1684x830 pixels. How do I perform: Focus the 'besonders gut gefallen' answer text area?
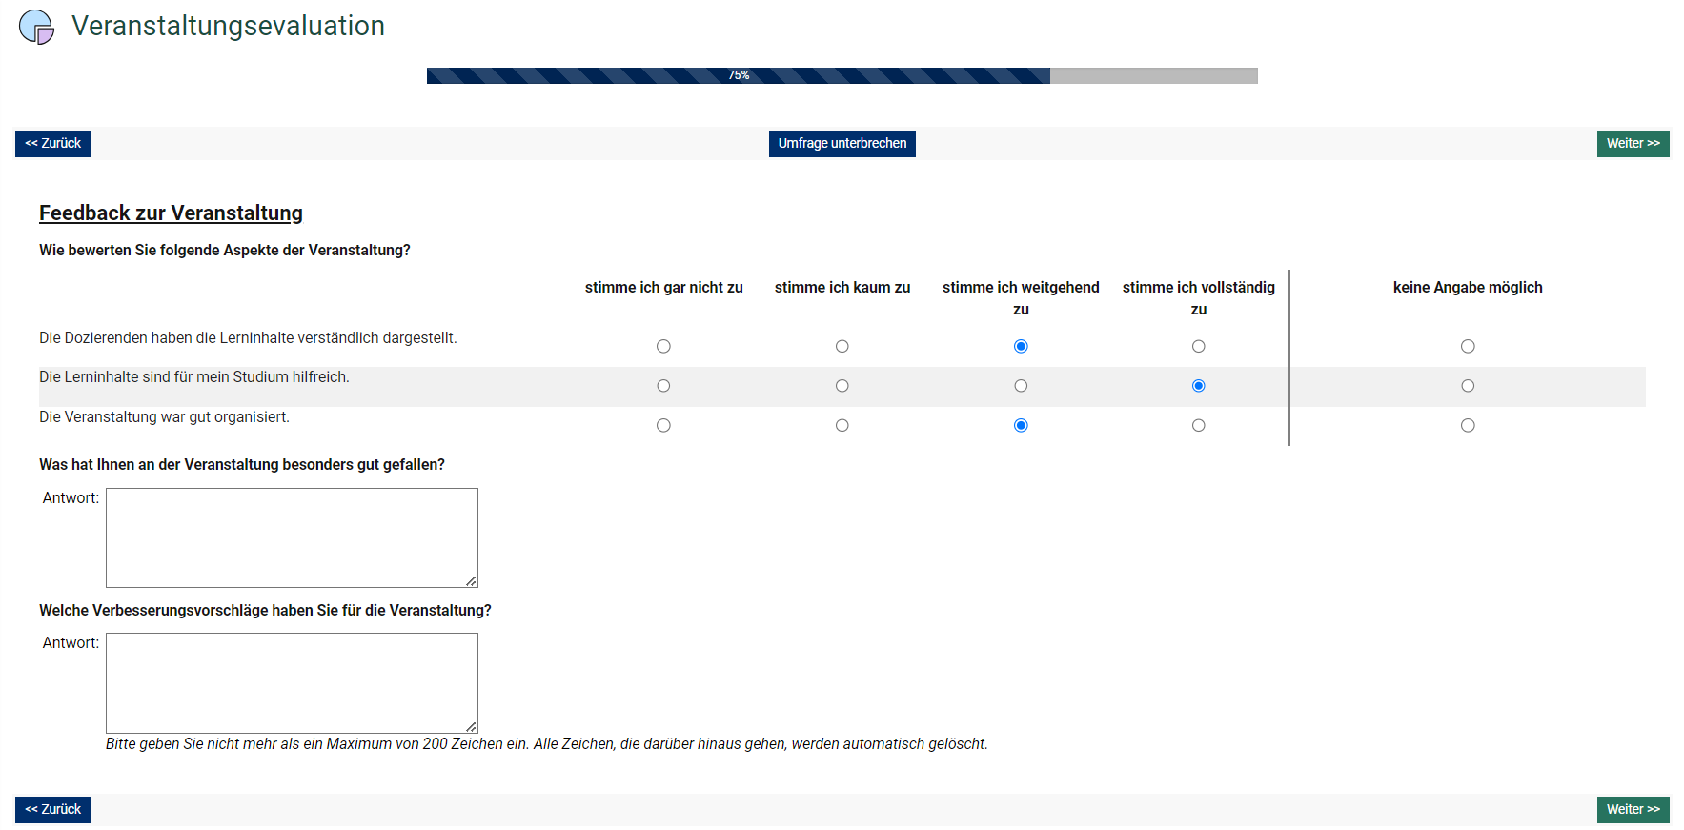click(292, 537)
